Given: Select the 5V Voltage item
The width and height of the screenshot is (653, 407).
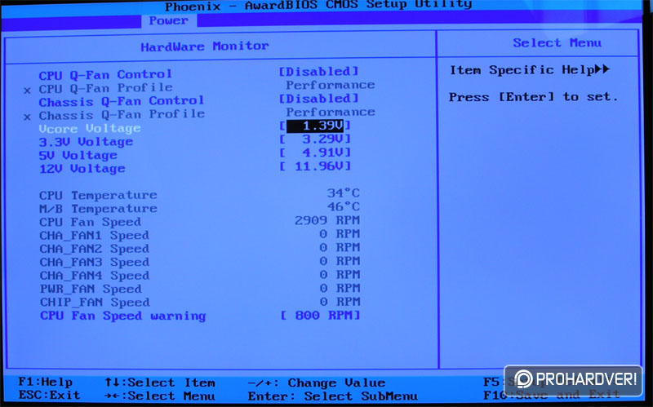Looking at the screenshot, I should pos(78,156).
